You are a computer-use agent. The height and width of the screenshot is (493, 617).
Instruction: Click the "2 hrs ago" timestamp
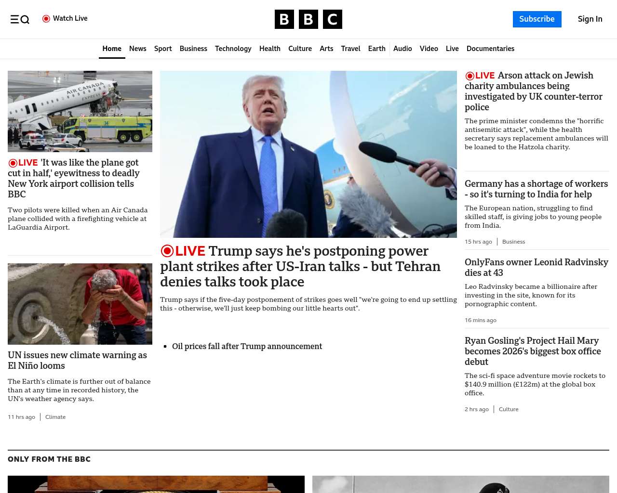point(477,409)
